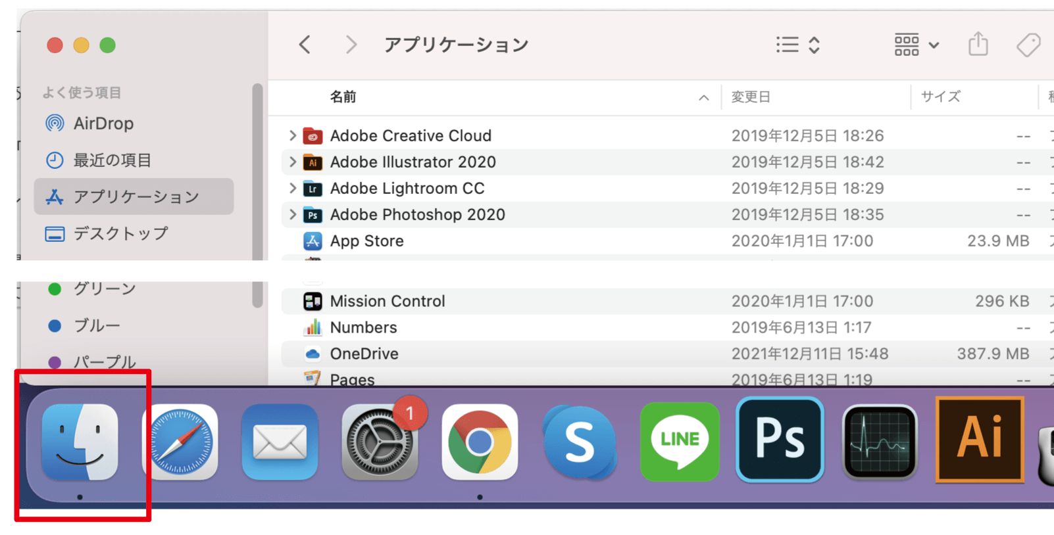Viewport: 1054px width, 535px height.
Task: Launch Safari from the Dock
Action: tap(180, 442)
